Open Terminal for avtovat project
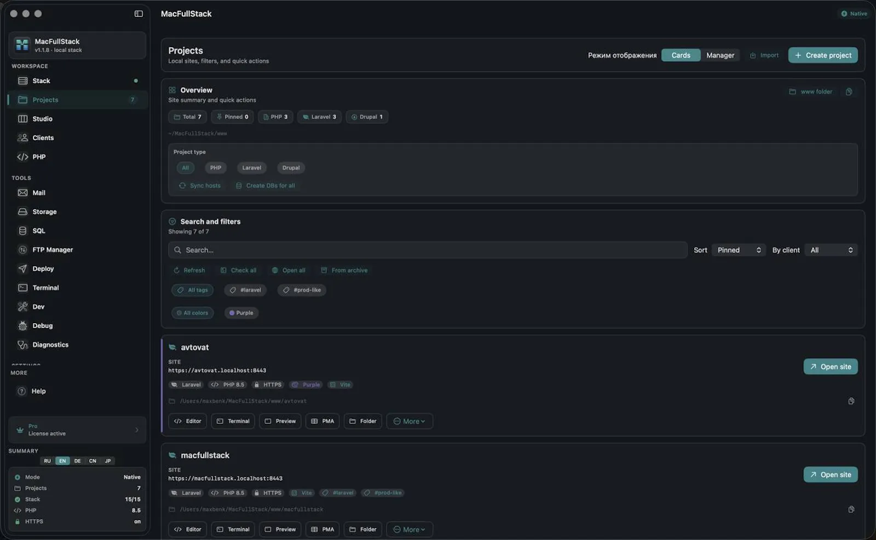876x540 pixels. [x=233, y=421]
